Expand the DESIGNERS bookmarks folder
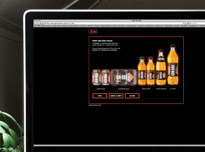This screenshot has width=205, height=152. [x=169, y=26]
